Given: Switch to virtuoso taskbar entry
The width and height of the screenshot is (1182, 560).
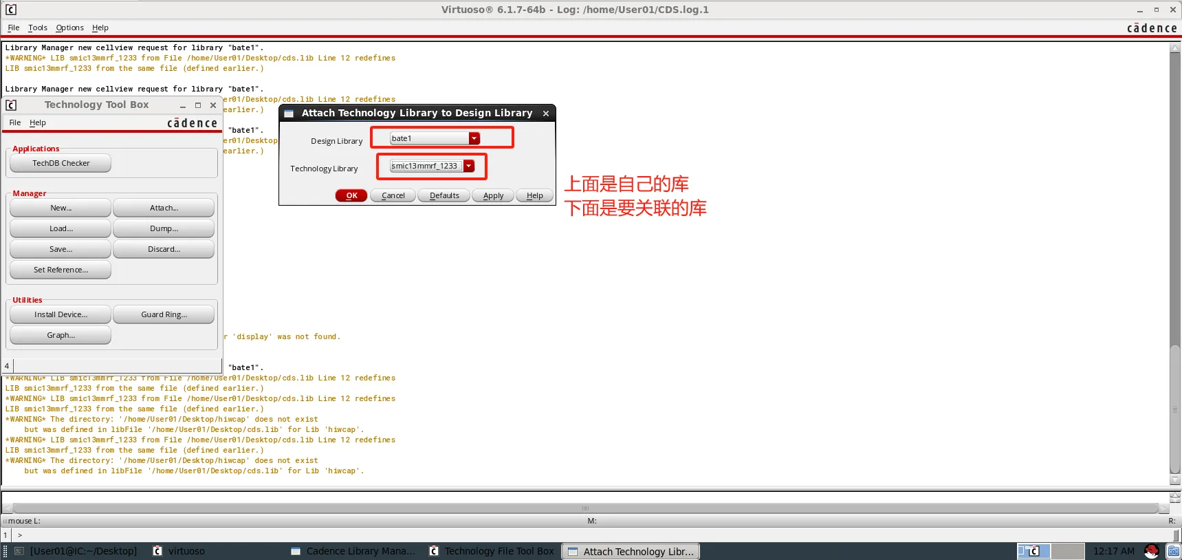Looking at the screenshot, I should pos(179,551).
